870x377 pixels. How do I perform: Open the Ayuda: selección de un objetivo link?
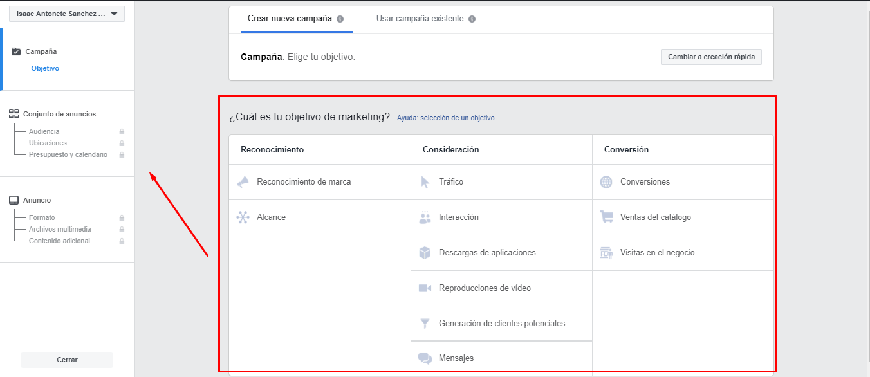tap(445, 118)
